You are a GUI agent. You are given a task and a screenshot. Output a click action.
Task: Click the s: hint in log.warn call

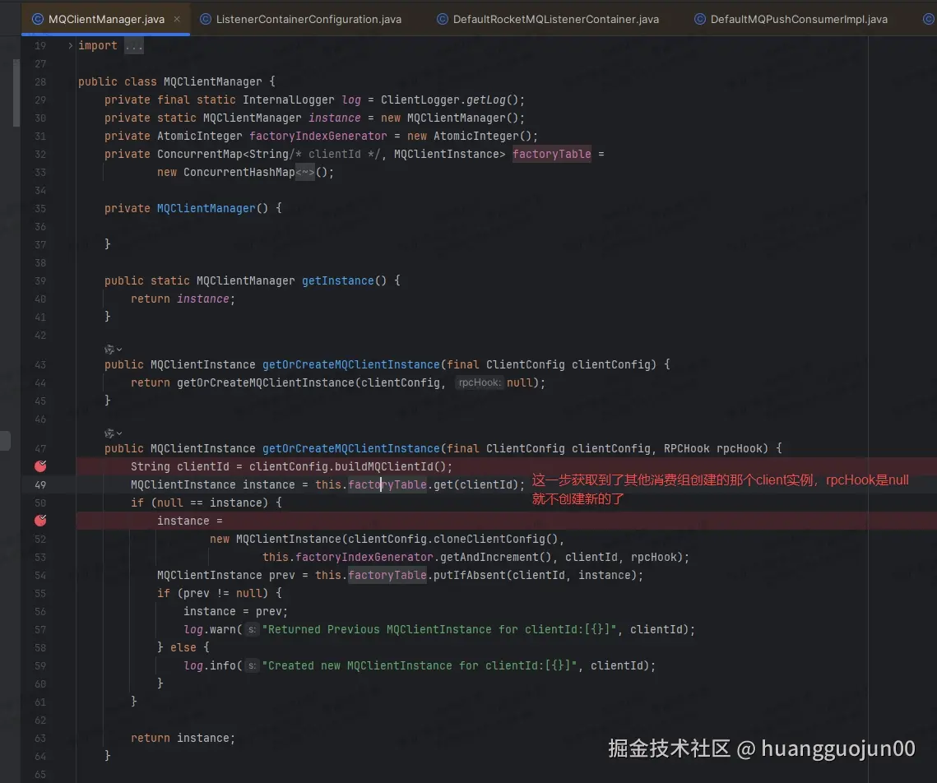coord(253,629)
